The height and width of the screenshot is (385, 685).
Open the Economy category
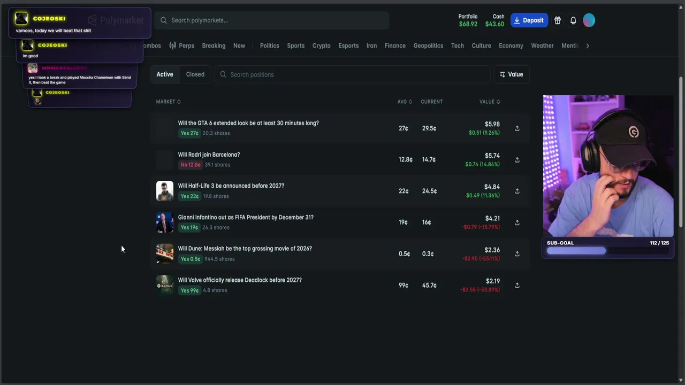pyautogui.click(x=511, y=45)
